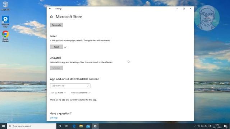This screenshot has height=129, width=230.
Task: Open the Get help link
Action: (x=54, y=118)
